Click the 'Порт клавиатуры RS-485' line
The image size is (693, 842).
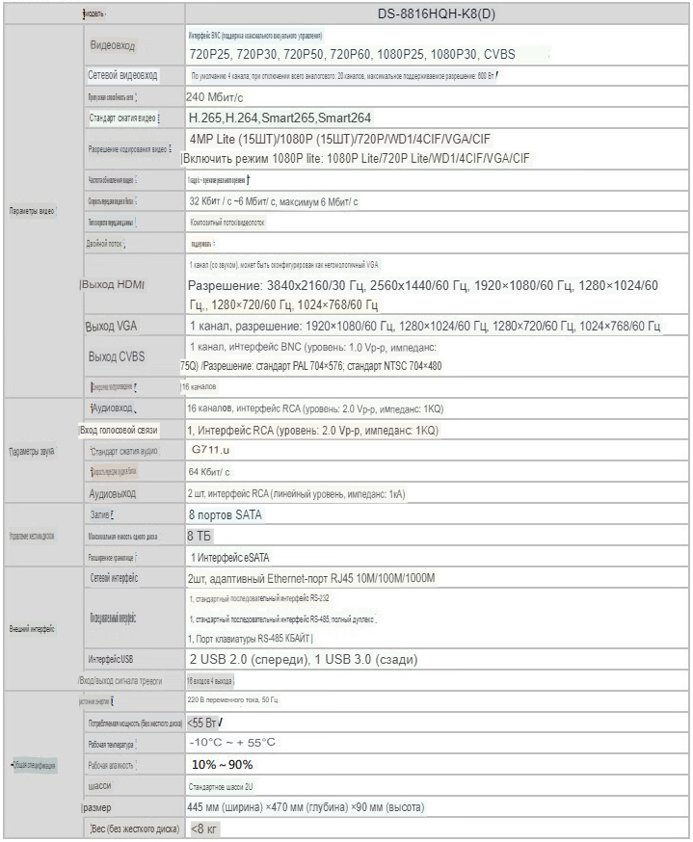point(250,639)
